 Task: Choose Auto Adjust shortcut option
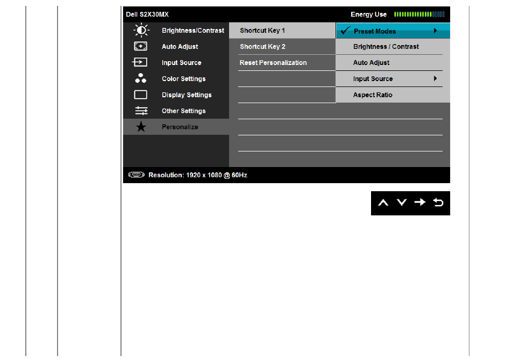(x=393, y=62)
